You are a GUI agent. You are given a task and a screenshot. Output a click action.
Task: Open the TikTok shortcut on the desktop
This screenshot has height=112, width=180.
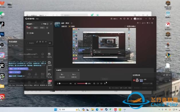[x=2, y=24]
